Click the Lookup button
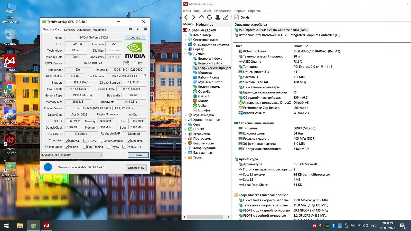The width and height of the screenshot is (411, 231). [x=135, y=37]
